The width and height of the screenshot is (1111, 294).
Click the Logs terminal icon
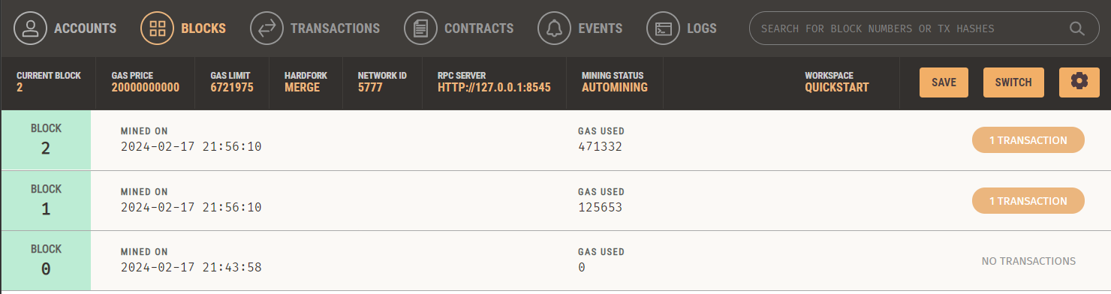pos(663,28)
